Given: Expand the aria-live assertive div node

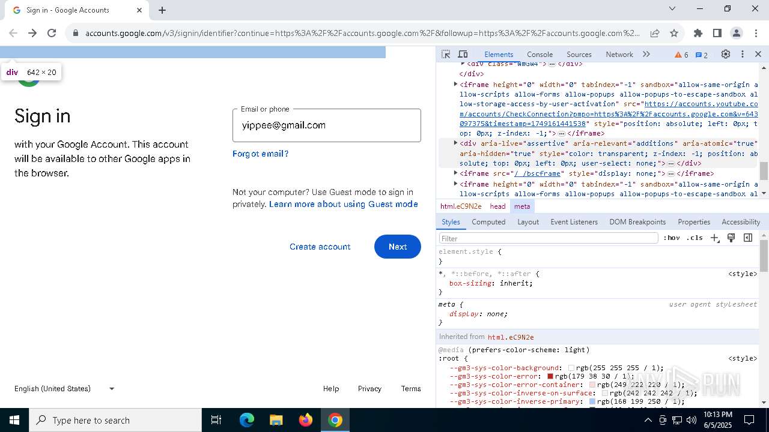Looking at the screenshot, I should pyautogui.click(x=456, y=143).
